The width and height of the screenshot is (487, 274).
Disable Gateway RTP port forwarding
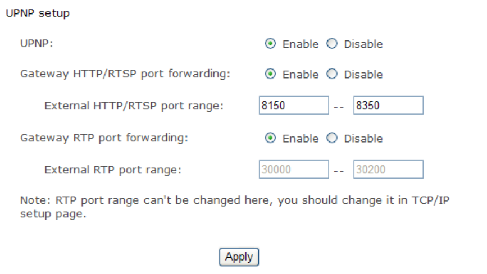pos(331,139)
